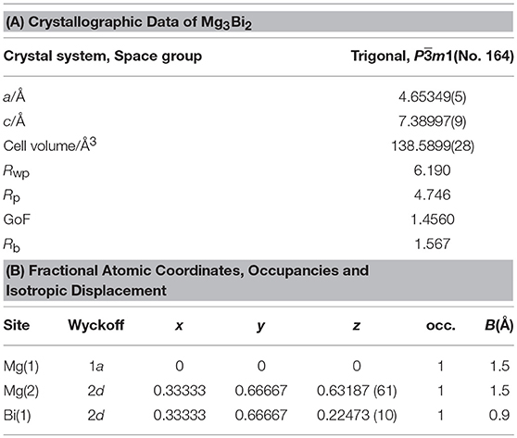Select the Bi(1) site row label
Viewport: 517px width, 438px height.
(x=18, y=416)
